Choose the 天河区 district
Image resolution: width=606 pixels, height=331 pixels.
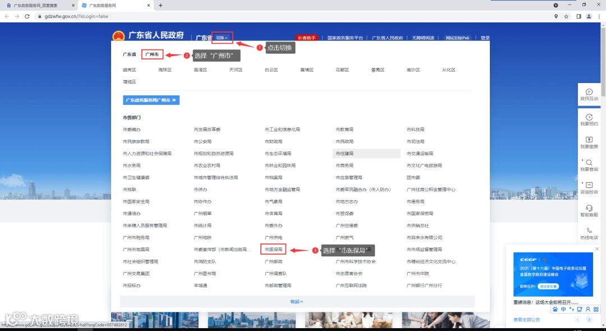[236, 70]
